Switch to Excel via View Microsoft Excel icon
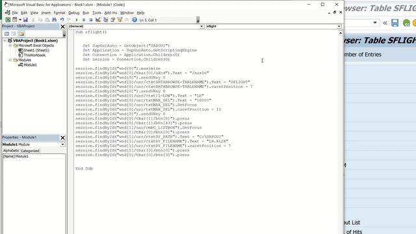This screenshot has width=416, height=234. (8, 20)
